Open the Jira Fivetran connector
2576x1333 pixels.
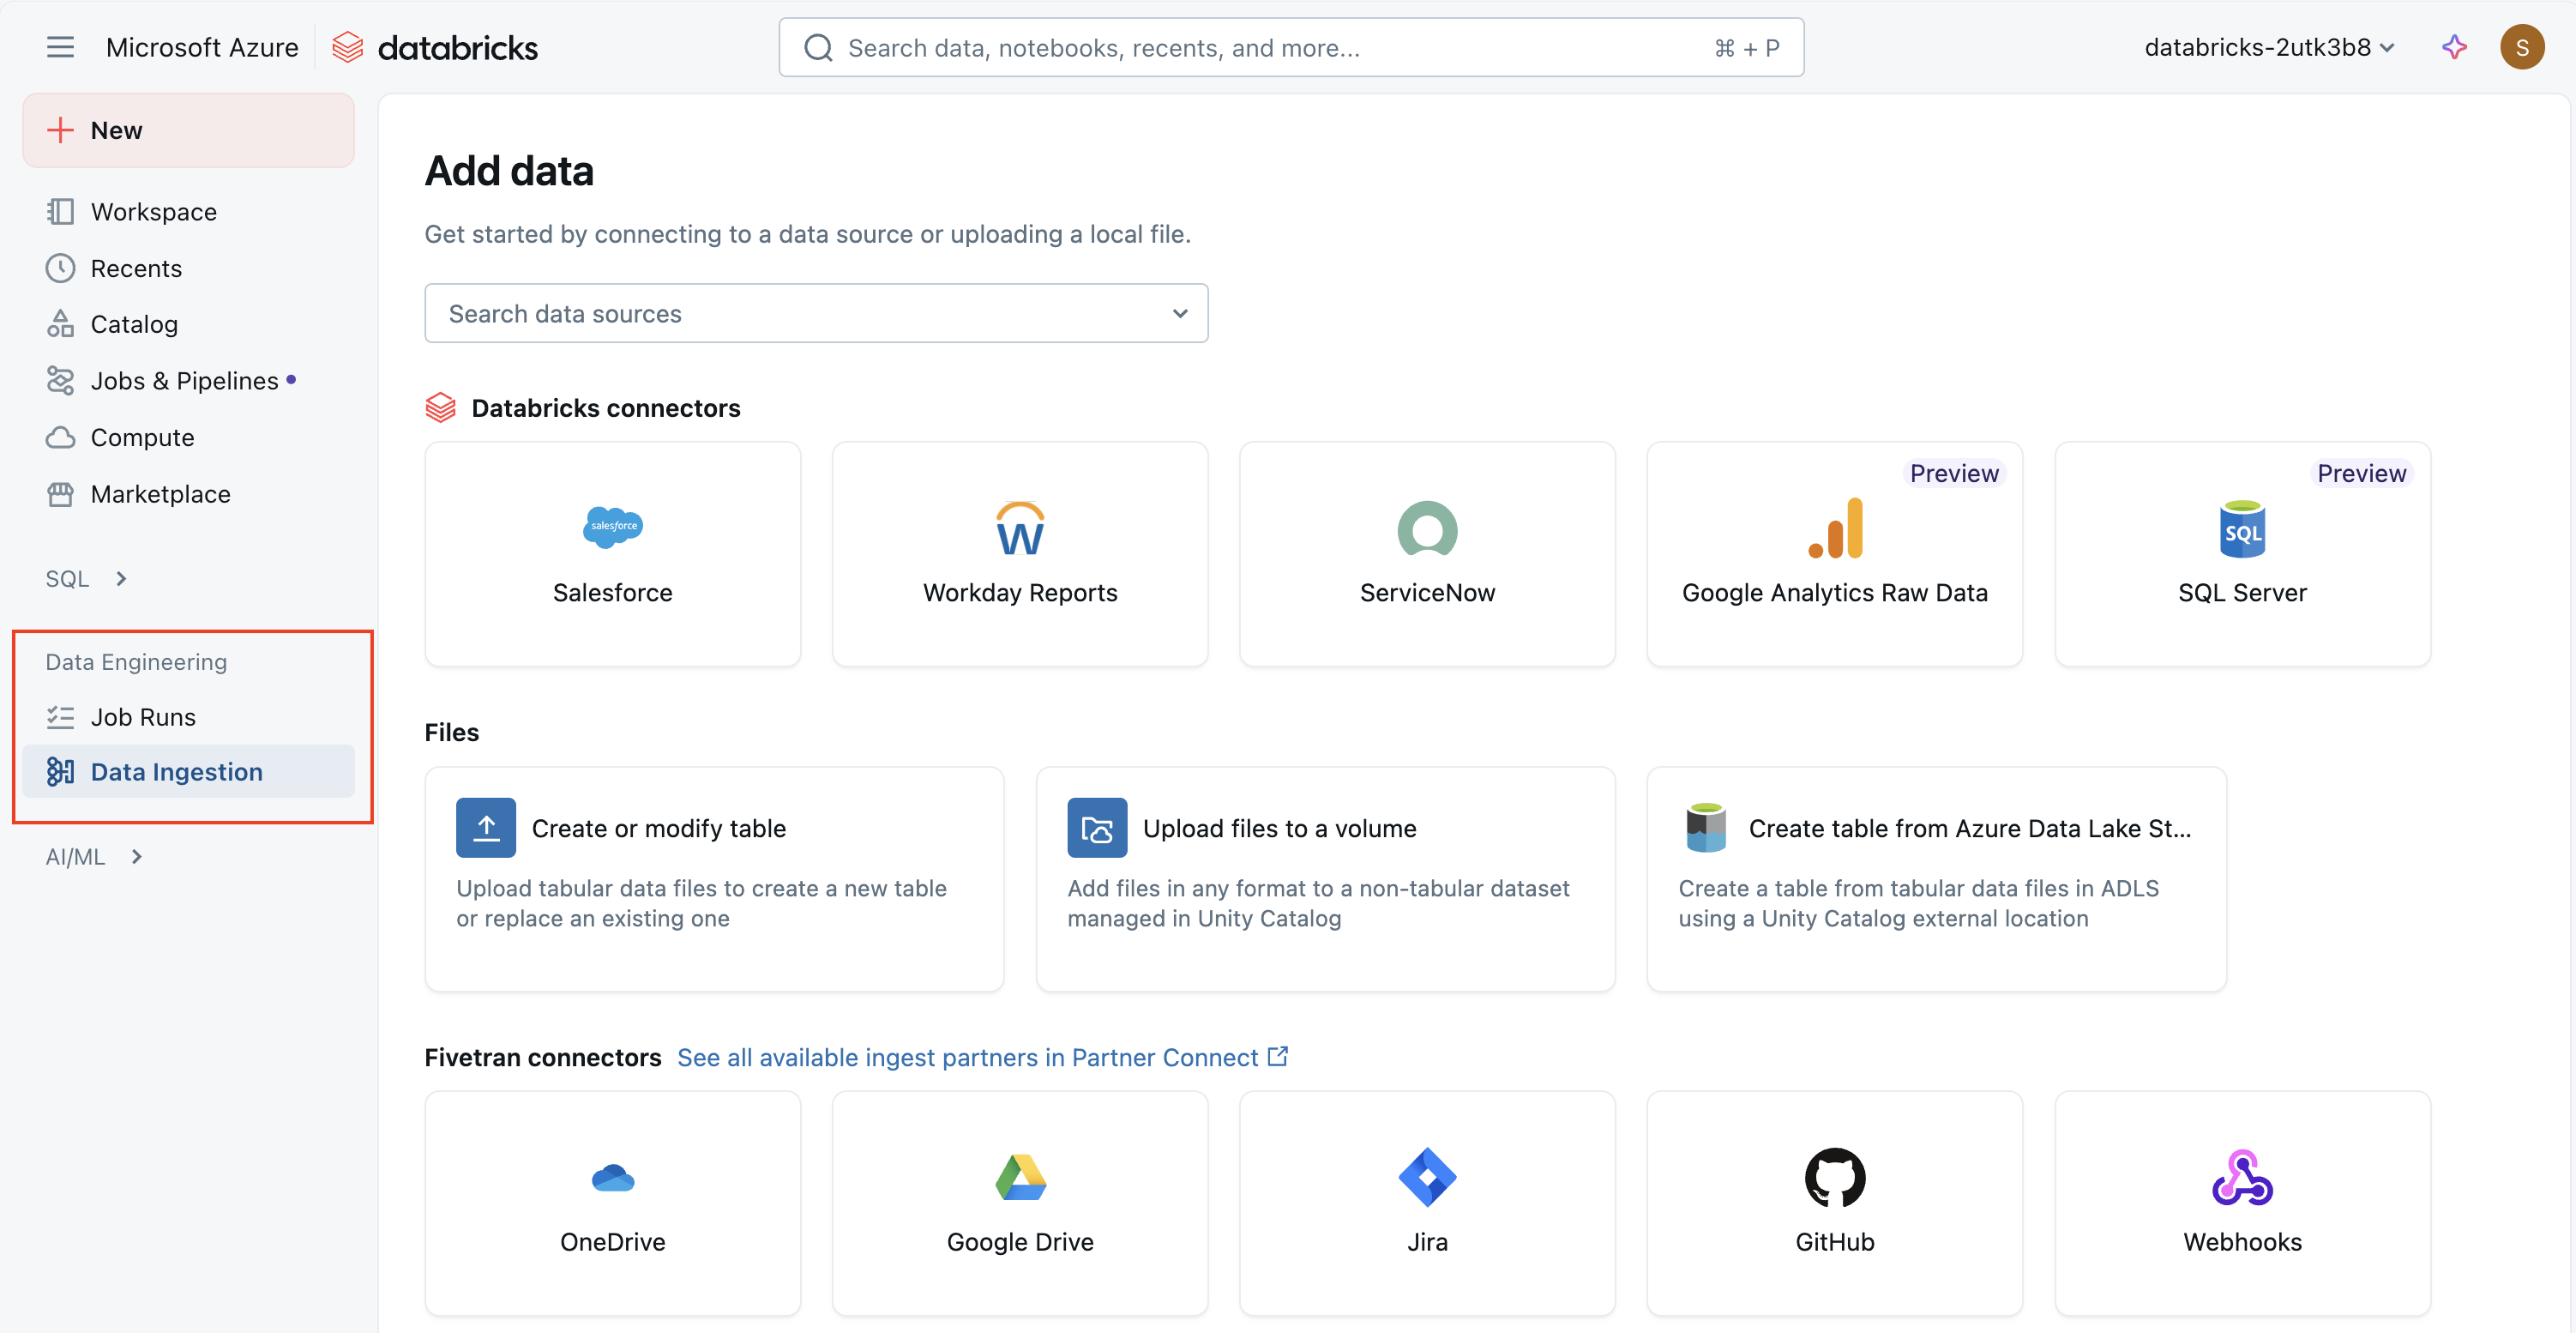coord(1427,1202)
